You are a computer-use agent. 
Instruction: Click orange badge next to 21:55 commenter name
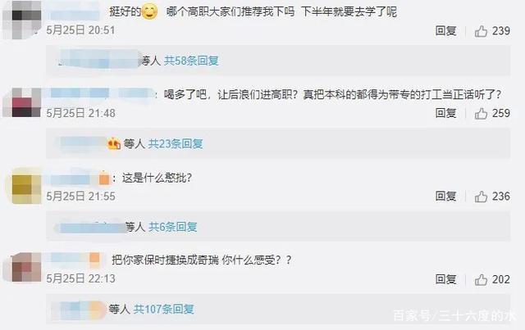click(x=104, y=179)
